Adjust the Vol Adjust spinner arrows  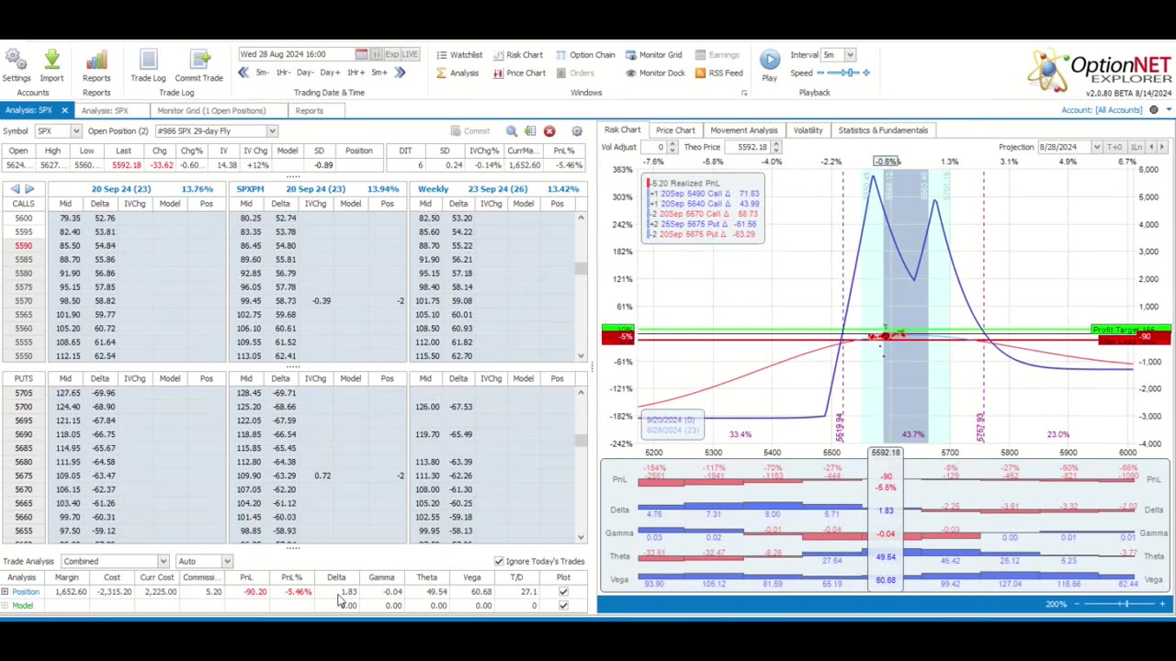(x=673, y=147)
